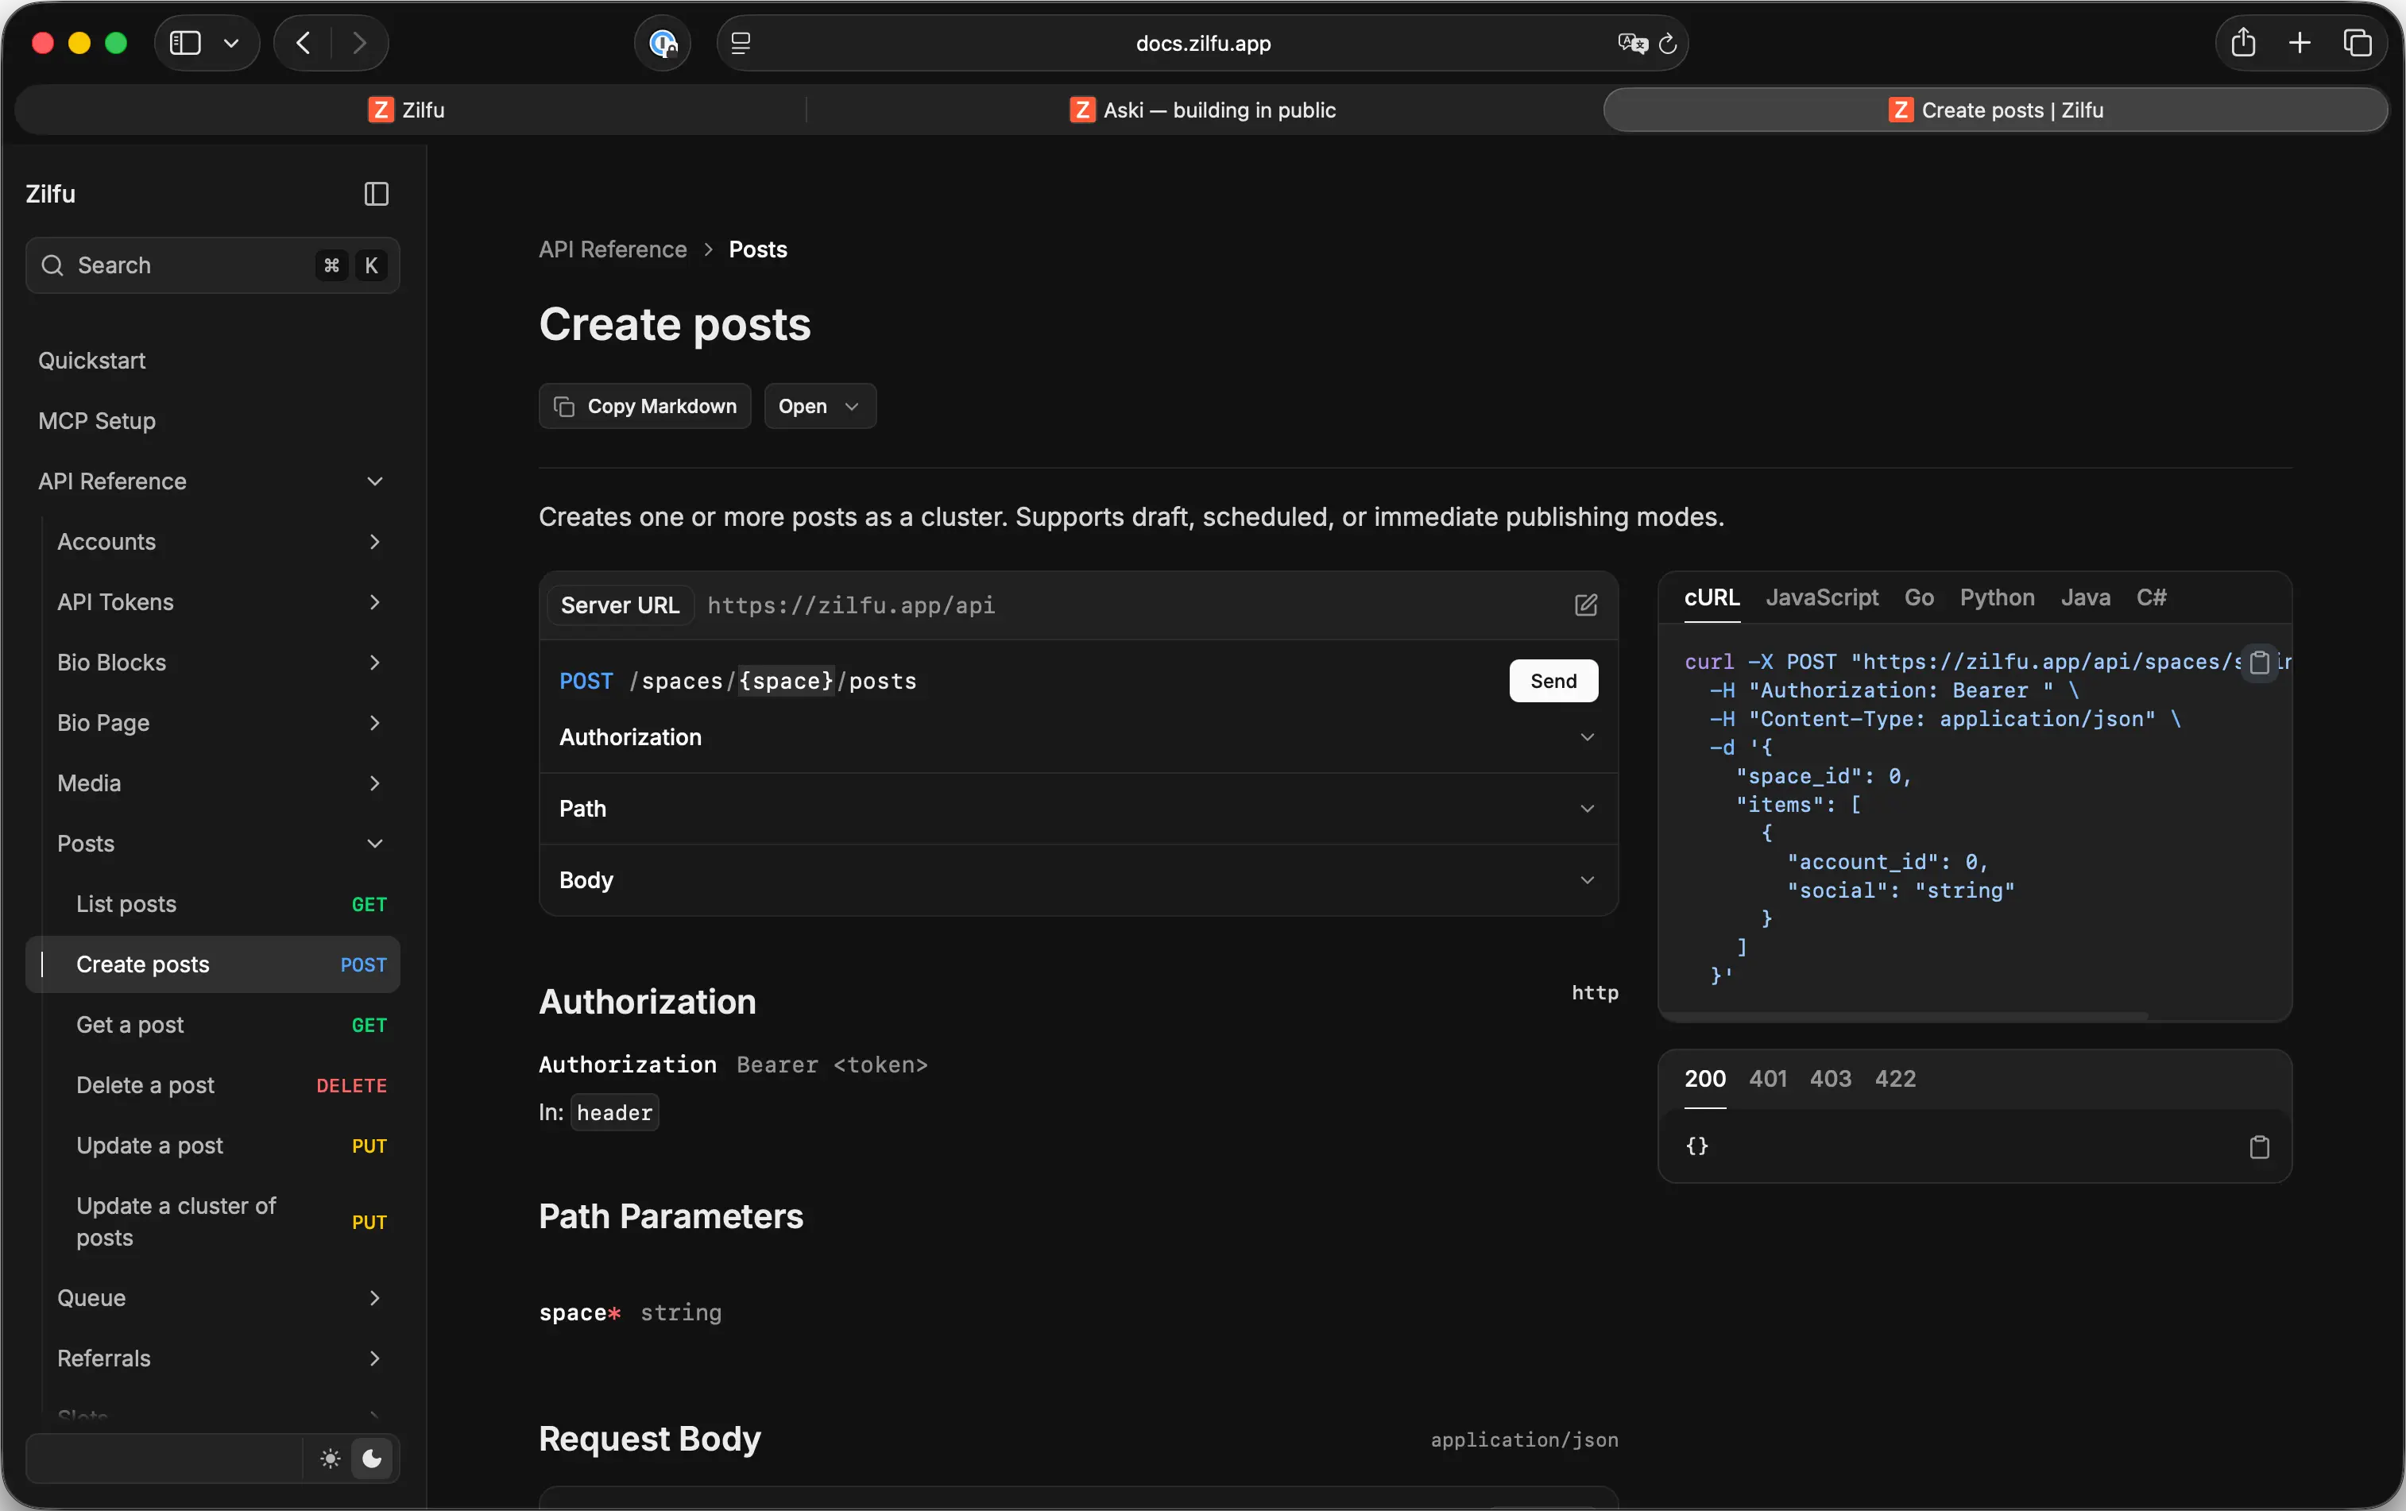2406x1511 pixels.
Task: Expand the Body accordion
Action: (1078, 880)
